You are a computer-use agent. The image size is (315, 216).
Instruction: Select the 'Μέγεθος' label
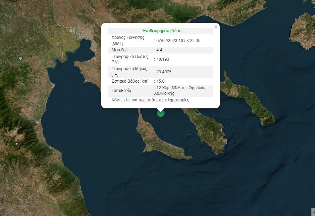(120, 50)
